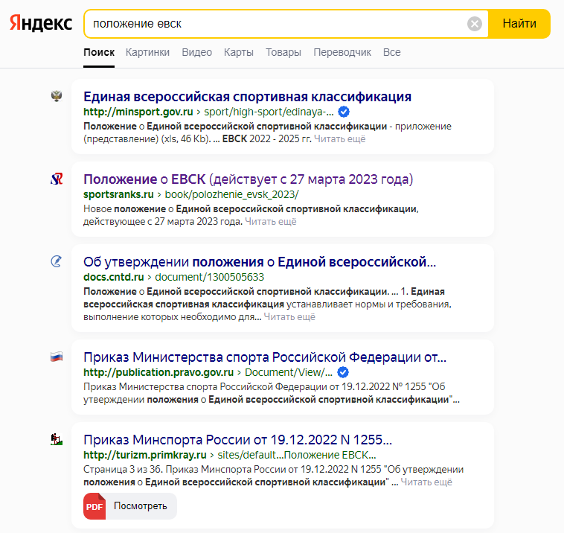
Task: Open 'Об утверждении положения о Единой всероссийской' result
Action: click(260, 262)
